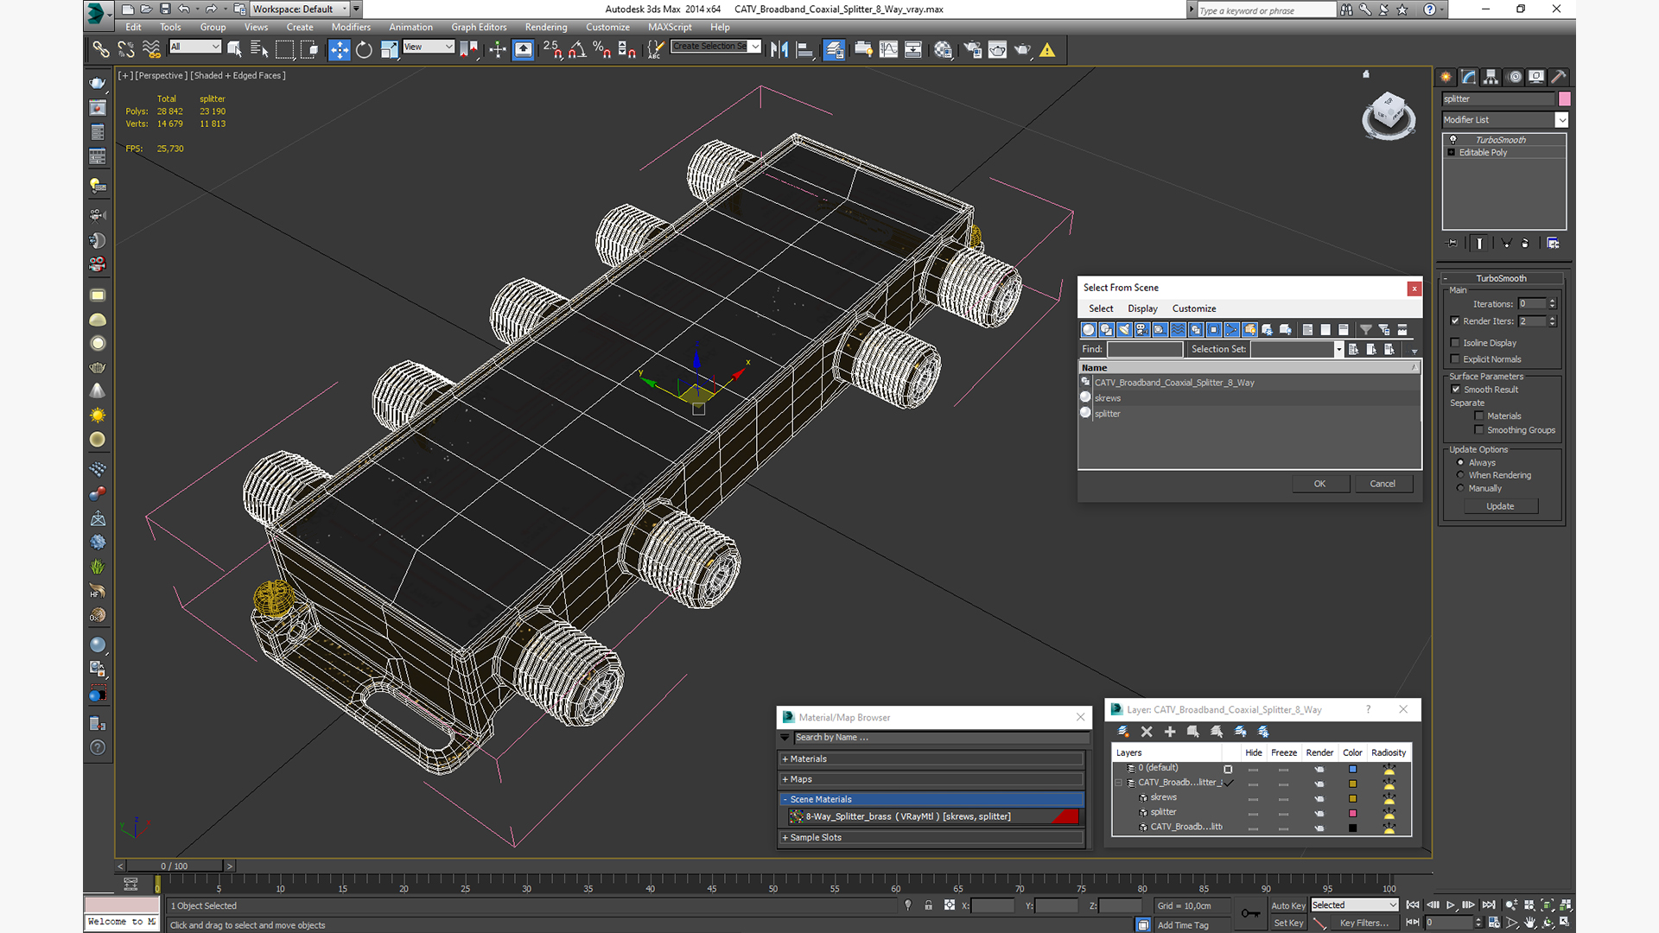Viewport: 1659px width, 933px height.
Task: Open the Display menu in Select From Scene
Action: click(1142, 308)
